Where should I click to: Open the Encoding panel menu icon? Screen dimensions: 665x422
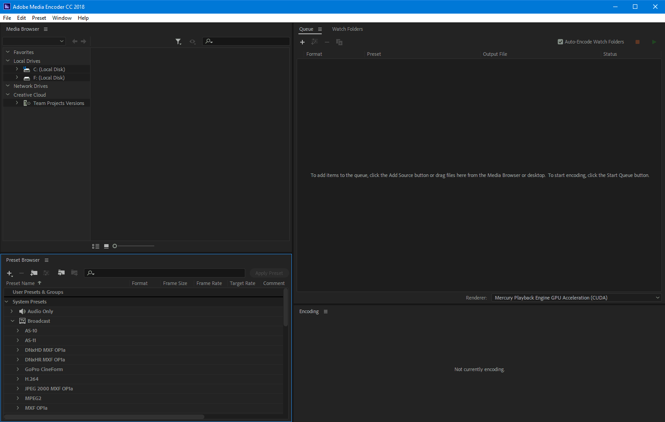point(326,311)
